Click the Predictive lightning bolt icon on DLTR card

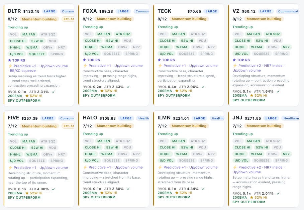[x=10, y=66]
